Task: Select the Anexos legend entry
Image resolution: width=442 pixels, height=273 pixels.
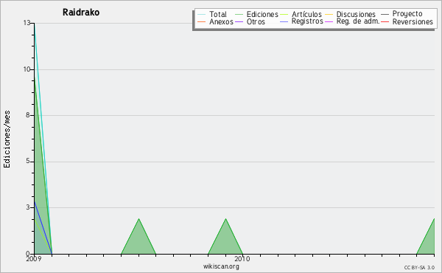Action: coord(221,21)
